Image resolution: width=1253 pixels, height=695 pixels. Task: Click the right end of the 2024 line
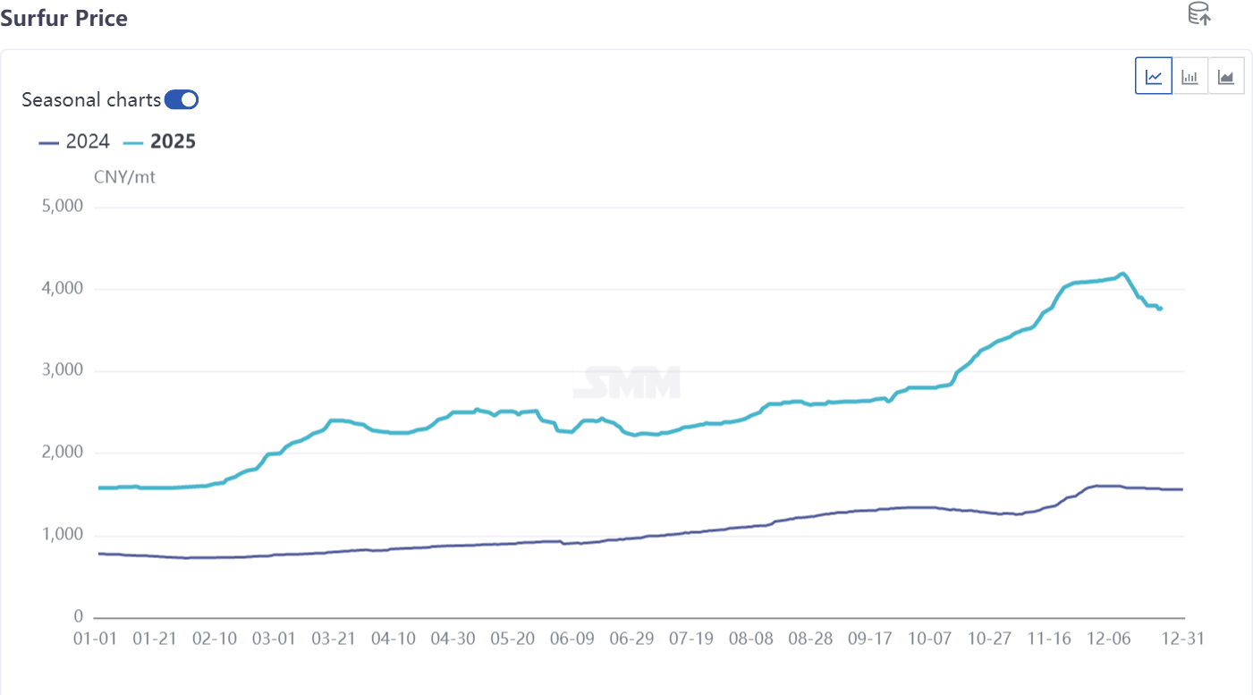pyautogui.click(x=1182, y=489)
